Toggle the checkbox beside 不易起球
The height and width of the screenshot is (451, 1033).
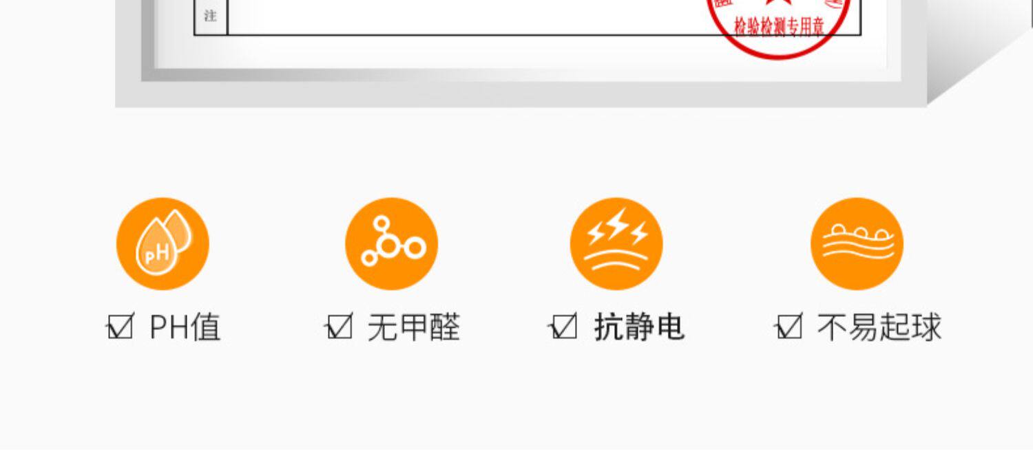click(x=789, y=327)
